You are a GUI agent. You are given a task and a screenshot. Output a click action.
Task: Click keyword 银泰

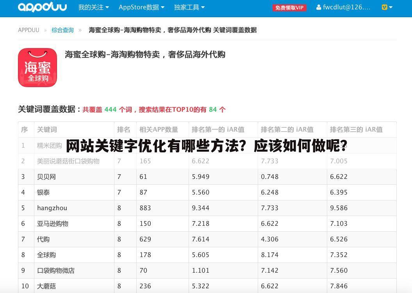[x=43, y=192]
